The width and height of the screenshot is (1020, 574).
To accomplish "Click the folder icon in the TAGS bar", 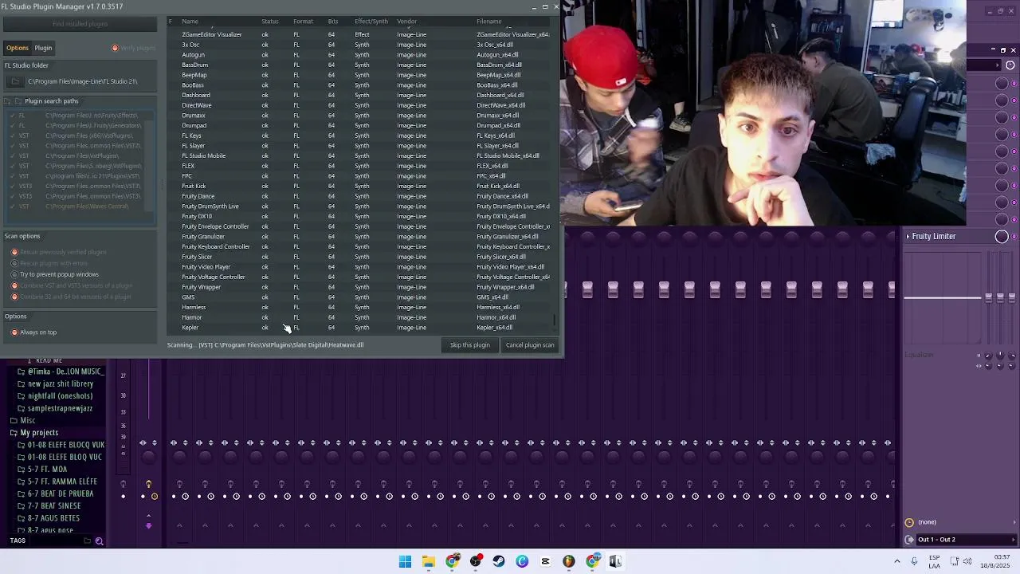I will 87,541.
